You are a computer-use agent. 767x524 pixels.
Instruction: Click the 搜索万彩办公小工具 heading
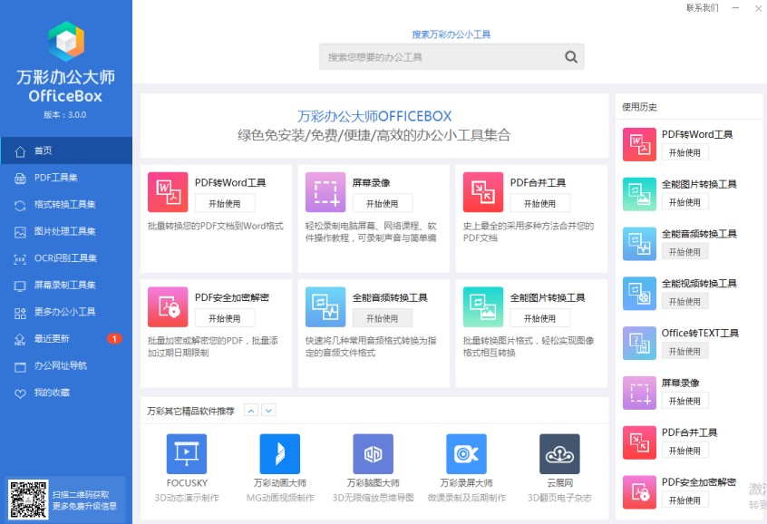coord(451,34)
